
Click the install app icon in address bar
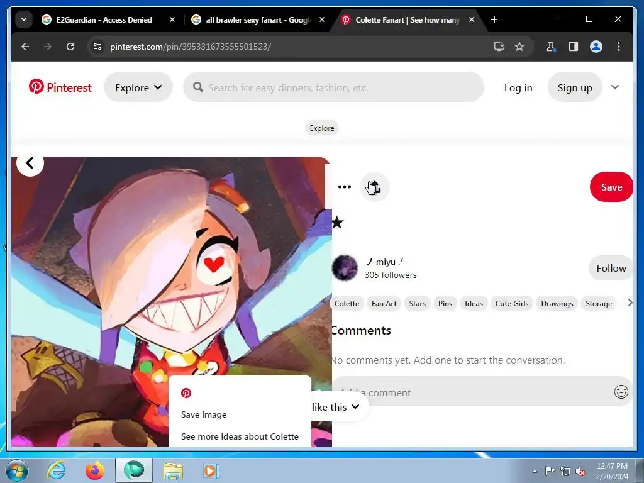[499, 47]
